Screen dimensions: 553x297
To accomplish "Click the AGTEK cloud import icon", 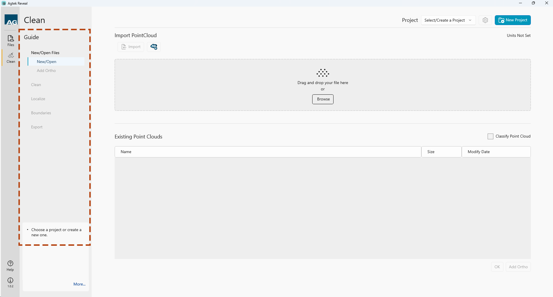I will (x=154, y=47).
